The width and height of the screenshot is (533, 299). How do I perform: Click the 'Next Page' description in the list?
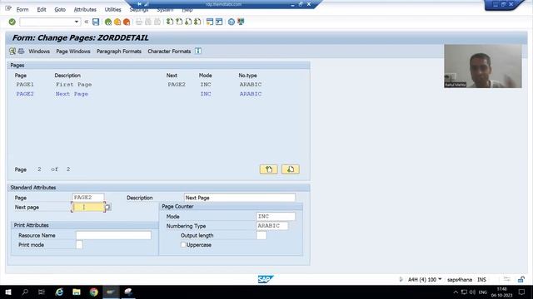click(x=72, y=94)
